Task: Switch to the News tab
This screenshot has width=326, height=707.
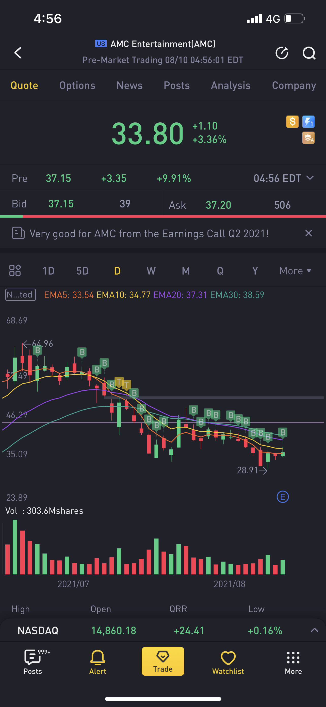Action: (129, 85)
